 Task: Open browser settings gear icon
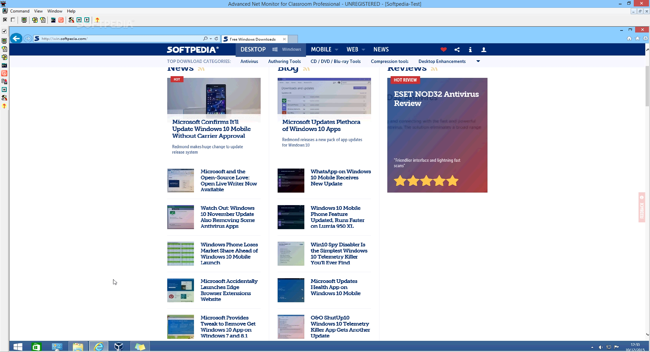646,39
